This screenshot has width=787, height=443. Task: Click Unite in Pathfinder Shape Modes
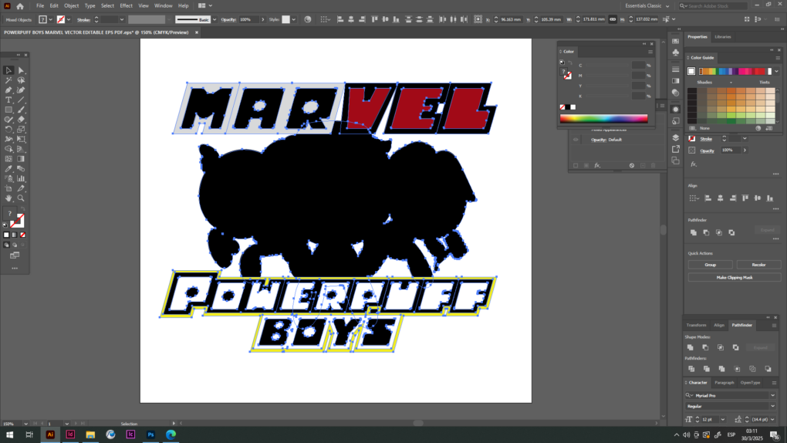pyautogui.click(x=690, y=347)
